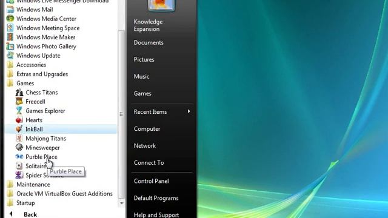Click the Chess Titans icon
The width and height of the screenshot is (388, 218).
coord(19,93)
